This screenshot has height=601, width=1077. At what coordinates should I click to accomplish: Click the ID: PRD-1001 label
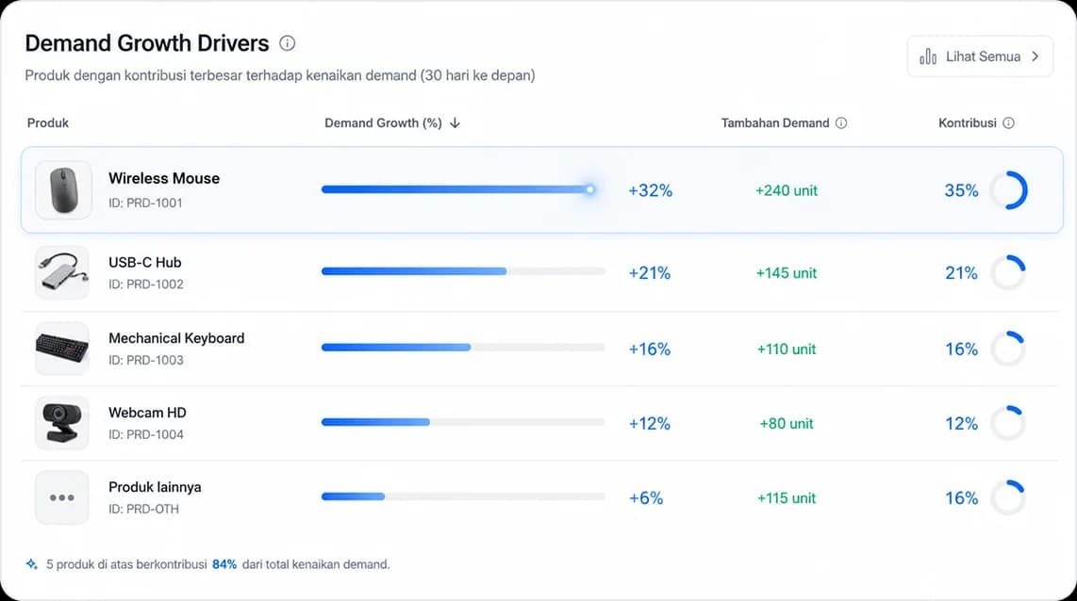pos(145,203)
